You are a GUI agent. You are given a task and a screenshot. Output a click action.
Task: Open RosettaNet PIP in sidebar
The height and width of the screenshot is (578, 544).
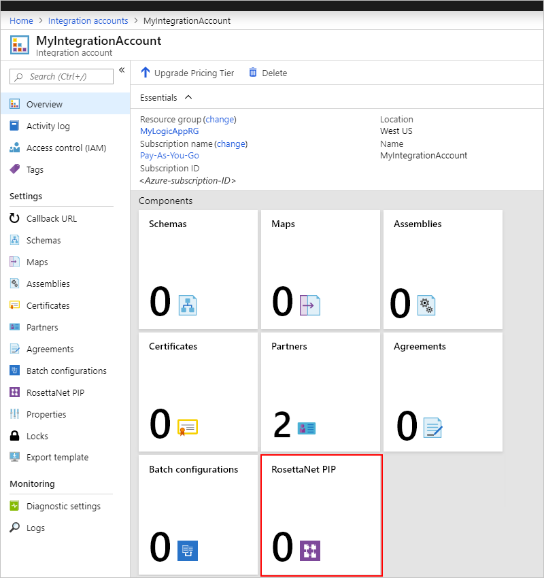coord(65,392)
